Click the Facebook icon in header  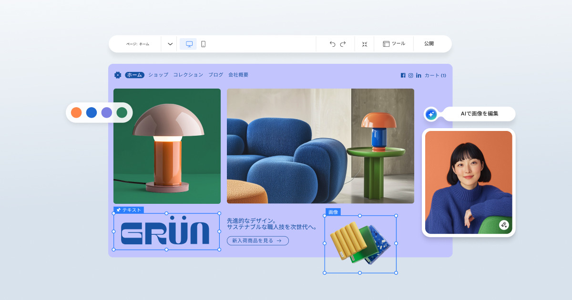coord(403,75)
